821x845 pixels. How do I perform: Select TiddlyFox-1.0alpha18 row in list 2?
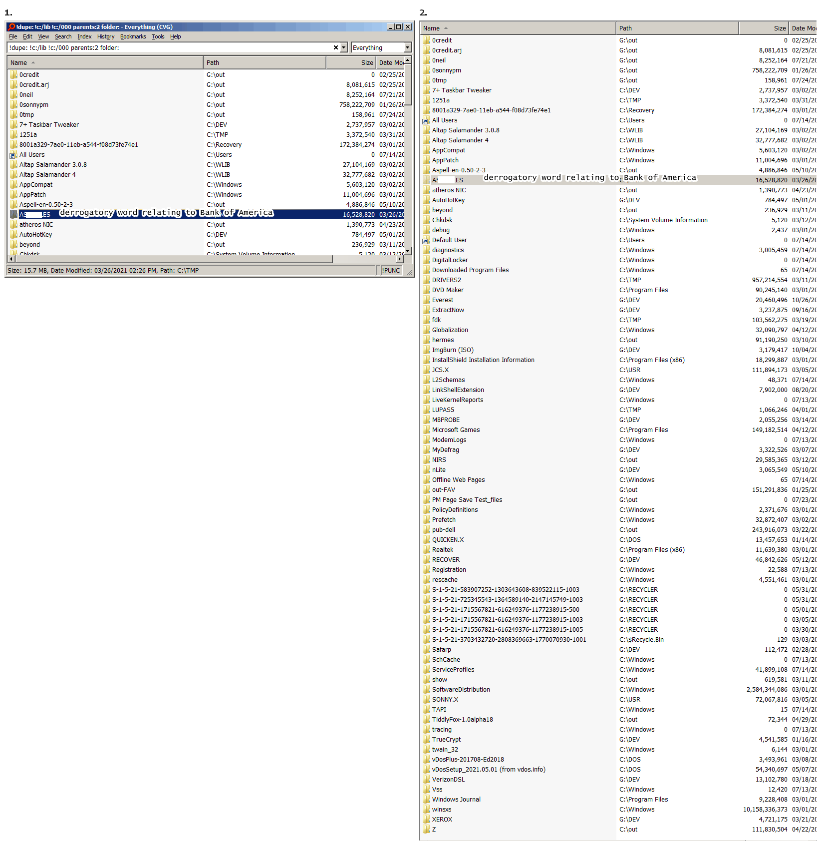pyautogui.click(x=618, y=719)
